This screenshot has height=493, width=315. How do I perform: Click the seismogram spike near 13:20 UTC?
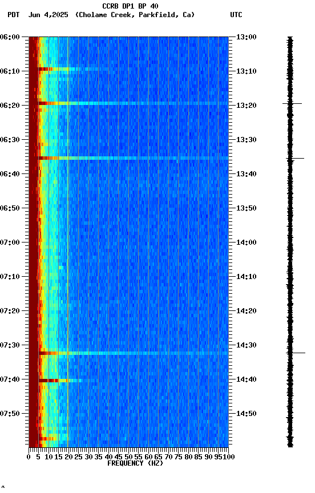(292, 103)
